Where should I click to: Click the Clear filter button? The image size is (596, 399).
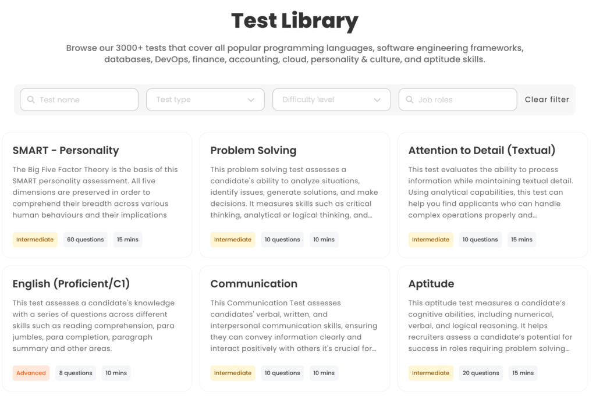point(547,99)
